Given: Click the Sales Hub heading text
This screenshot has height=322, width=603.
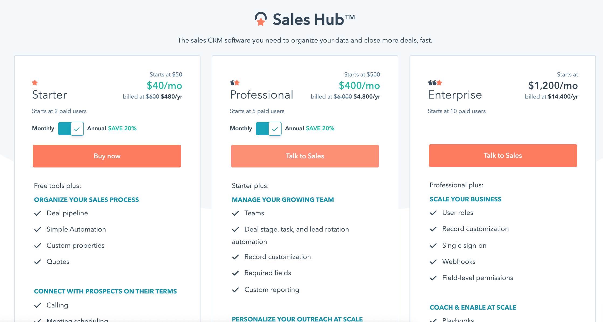Looking at the screenshot, I should point(314,19).
